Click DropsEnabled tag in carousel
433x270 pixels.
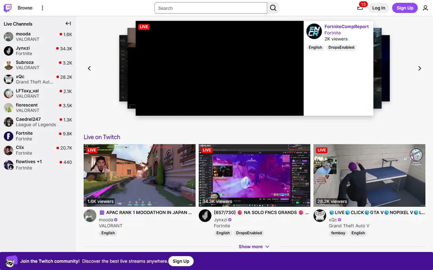click(x=341, y=47)
